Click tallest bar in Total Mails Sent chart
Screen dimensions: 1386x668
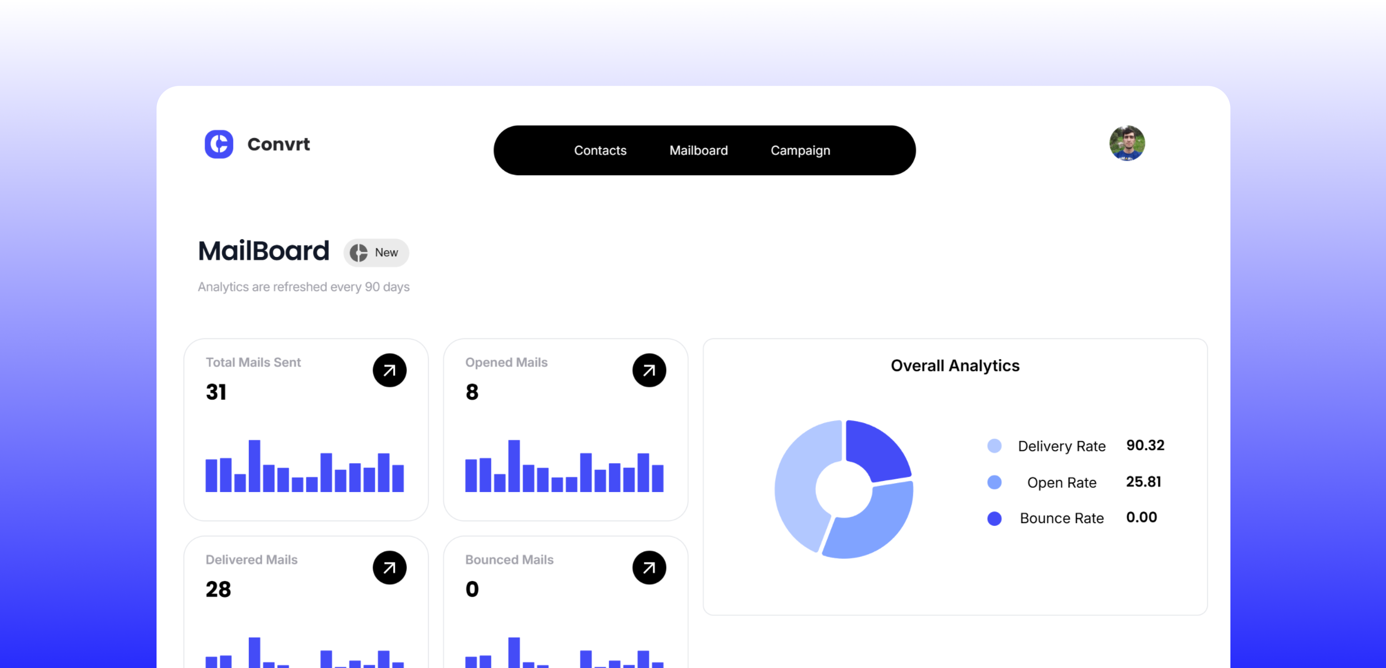tap(255, 466)
